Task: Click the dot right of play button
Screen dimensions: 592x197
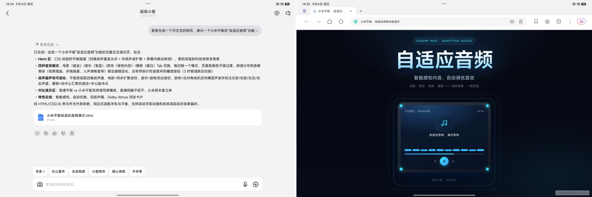Action: click(x=453, y=161)
